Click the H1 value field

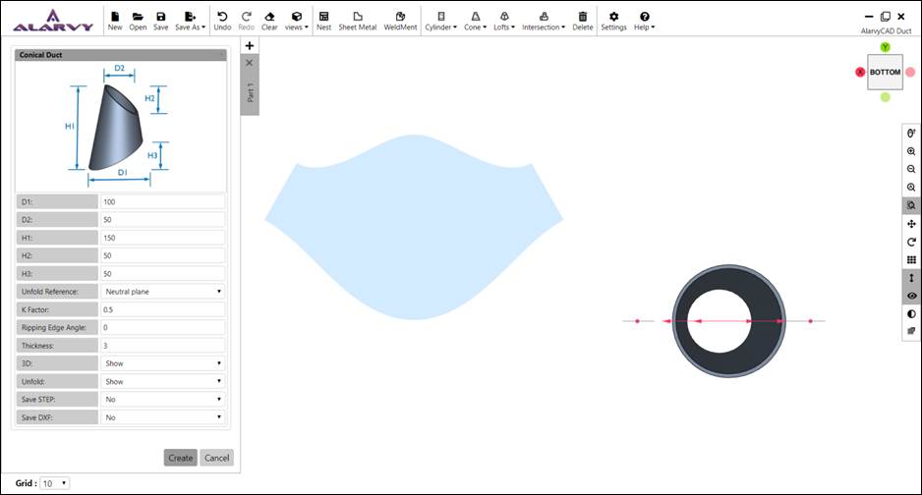(162, 238)
